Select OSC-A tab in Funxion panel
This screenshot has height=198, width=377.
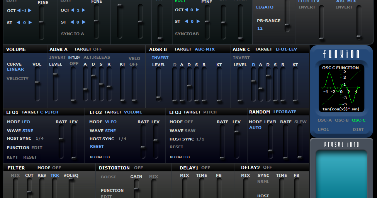(x=324, y=120)
